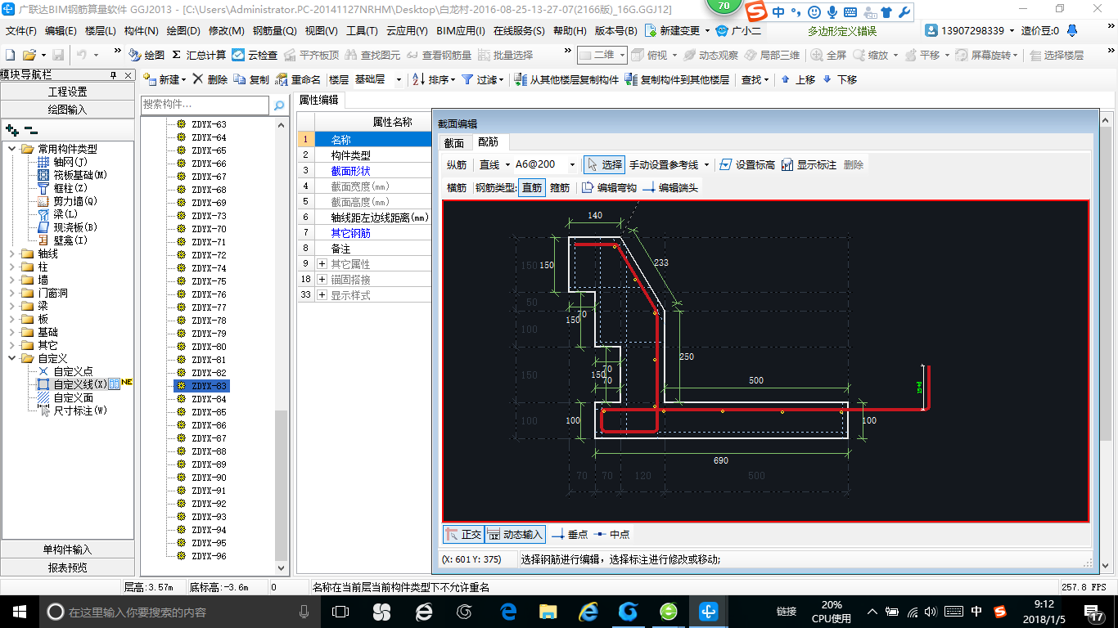Switch to 截面 tab

tap(453, 142)
